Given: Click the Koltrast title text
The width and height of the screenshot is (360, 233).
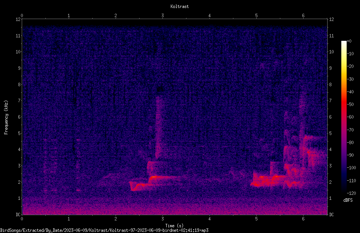Looking at the screenshot, I should coord(180,6).
